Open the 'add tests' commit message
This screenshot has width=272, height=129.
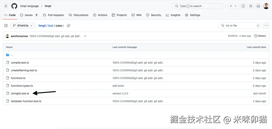(118, 86)
